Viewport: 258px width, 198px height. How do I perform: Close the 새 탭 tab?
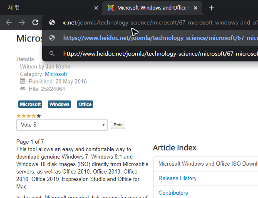pyautogui.click(x=96, y=8)
